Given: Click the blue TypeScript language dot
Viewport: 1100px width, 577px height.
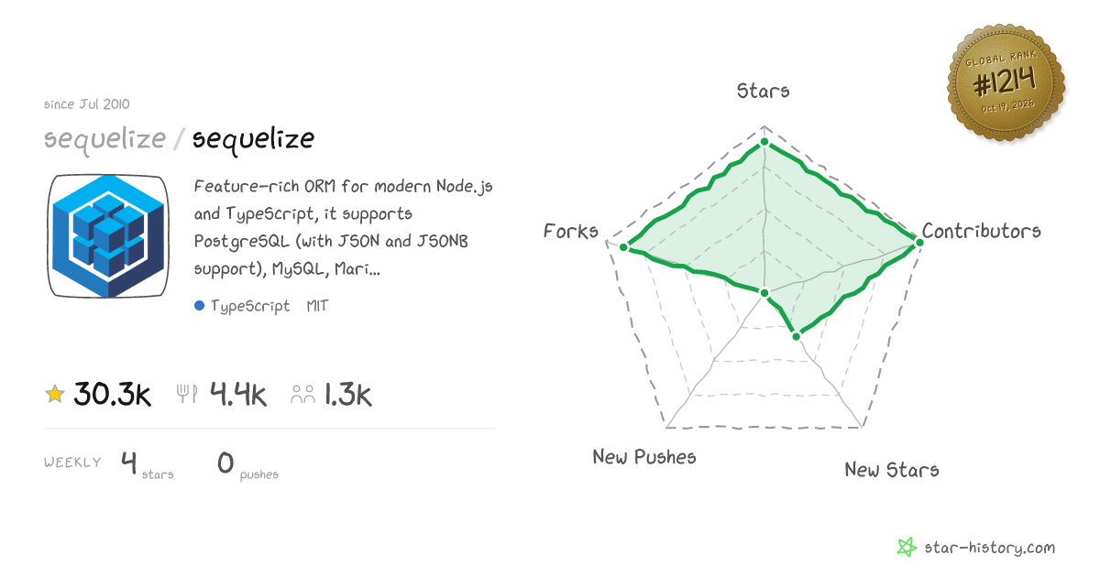Looking at the screenshot, I should 199,306.
